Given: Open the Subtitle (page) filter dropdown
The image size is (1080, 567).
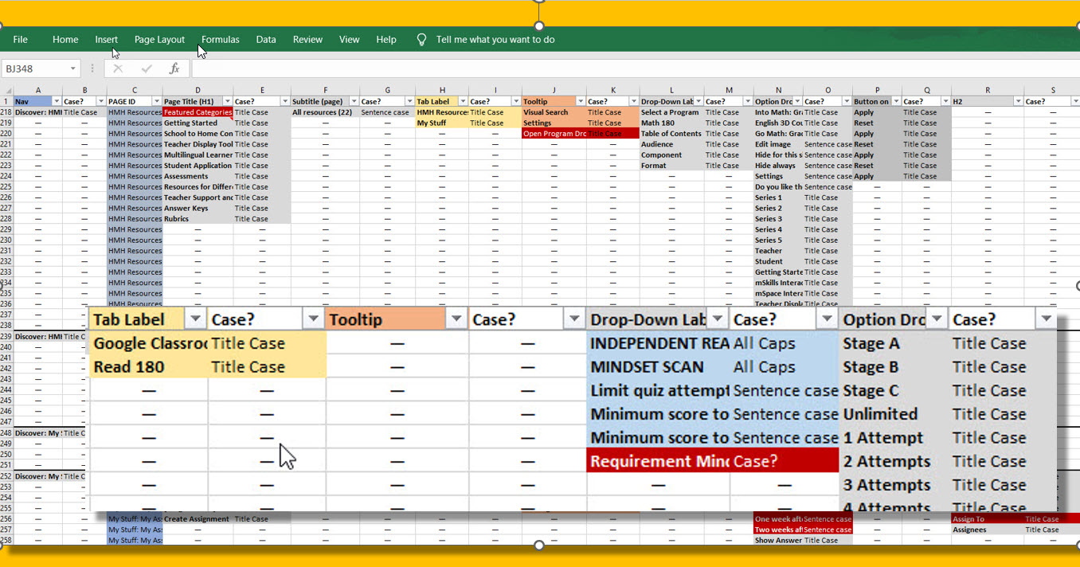Looking at the screenshot, I should 353,102.
